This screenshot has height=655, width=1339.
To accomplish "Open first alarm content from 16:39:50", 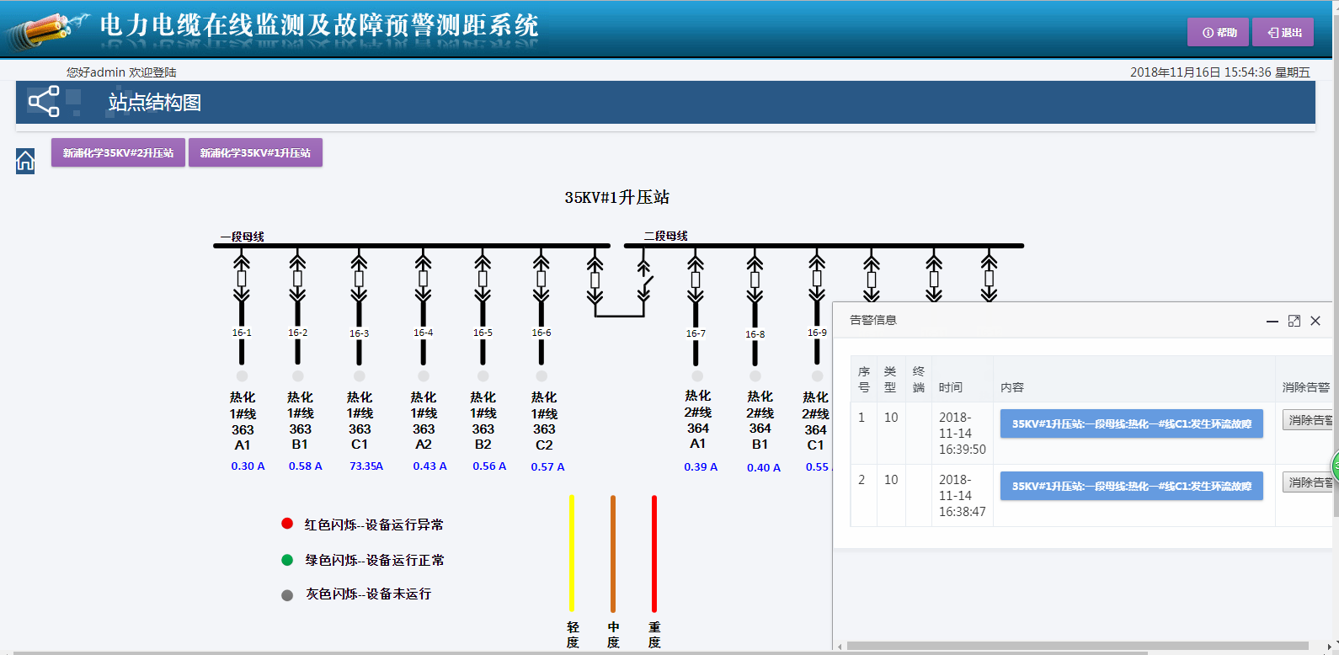I will coord(1131,423).
